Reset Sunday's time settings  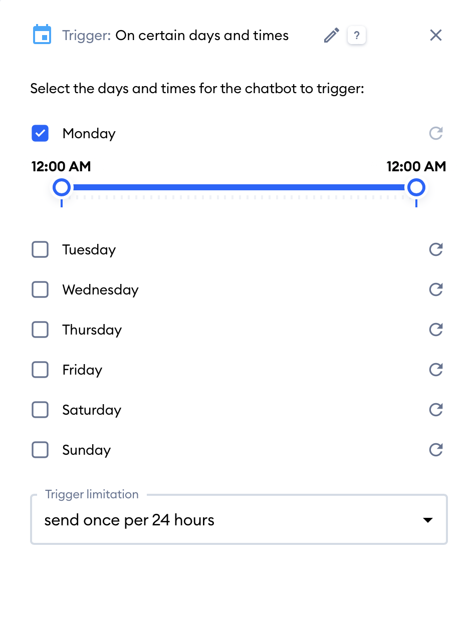(436, 450)
